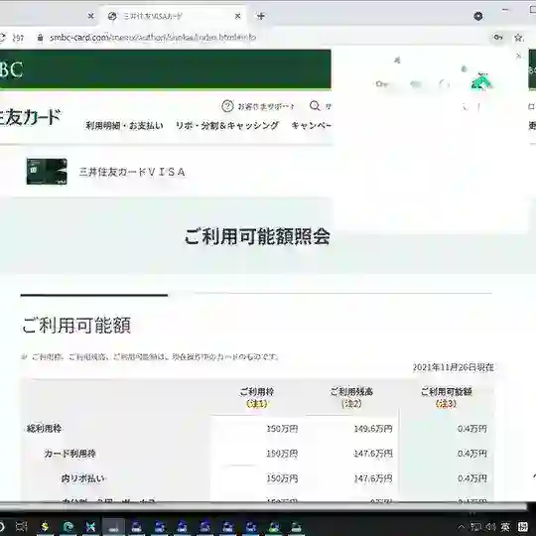Screen dimensions: 536x536
Task: Bookmark this page with the star icon
Action: [518, 38]
